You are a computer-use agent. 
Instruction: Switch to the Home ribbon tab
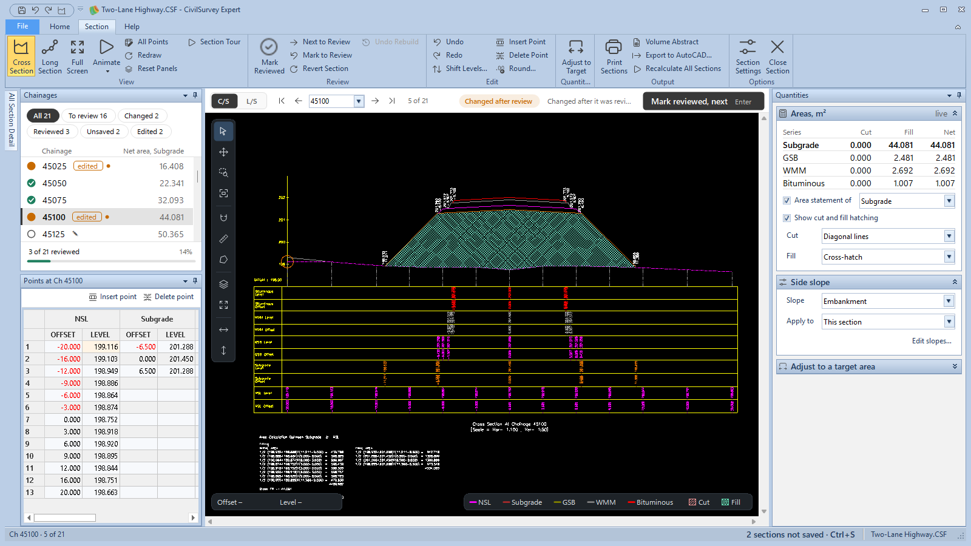coord(59,26)
